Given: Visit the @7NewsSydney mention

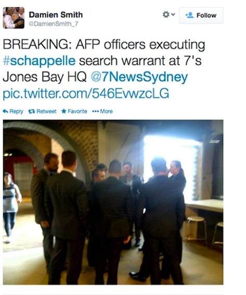Looking at the screenshot, I should (x=139, y=77).
